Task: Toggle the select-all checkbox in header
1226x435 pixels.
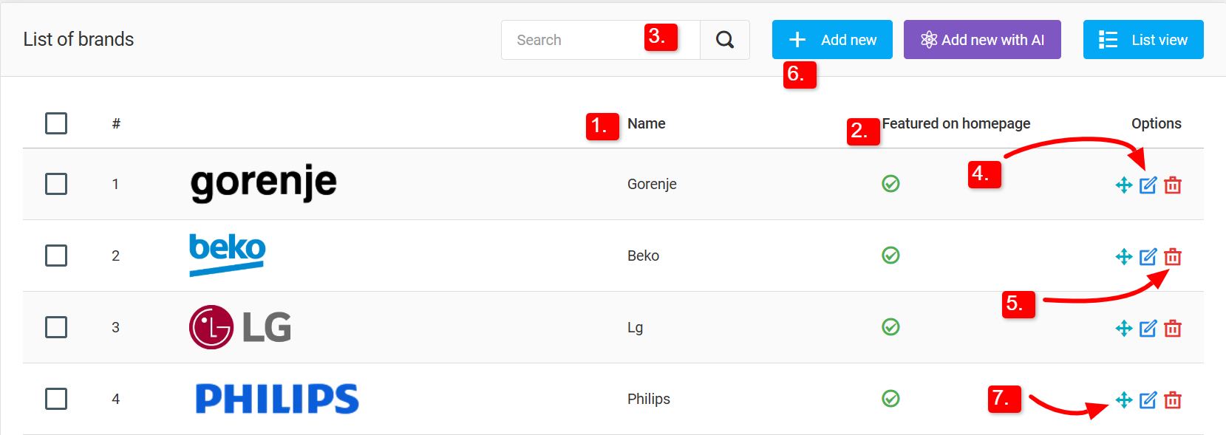Action: click(x=56, y=123)
